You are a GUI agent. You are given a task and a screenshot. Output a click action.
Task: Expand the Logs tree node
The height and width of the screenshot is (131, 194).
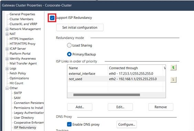click(x=7, y=69)
